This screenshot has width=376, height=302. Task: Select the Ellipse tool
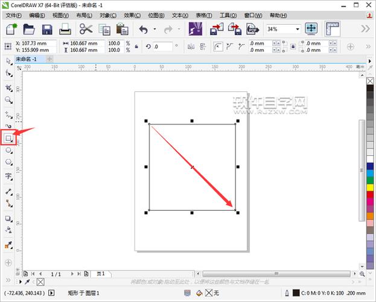tap(9, 150)
